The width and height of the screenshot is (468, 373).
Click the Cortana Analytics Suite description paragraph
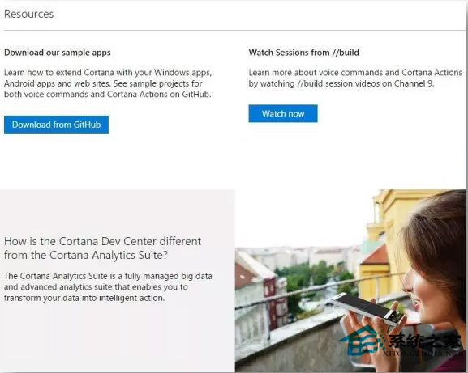(108, 287)
